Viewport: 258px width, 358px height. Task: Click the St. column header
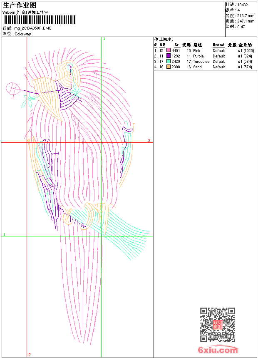pyautogui.click(x=177, y=45)
